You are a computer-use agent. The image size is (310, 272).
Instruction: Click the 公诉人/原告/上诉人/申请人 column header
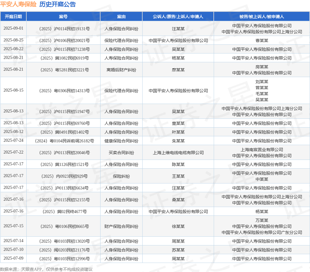click(178, 17)
